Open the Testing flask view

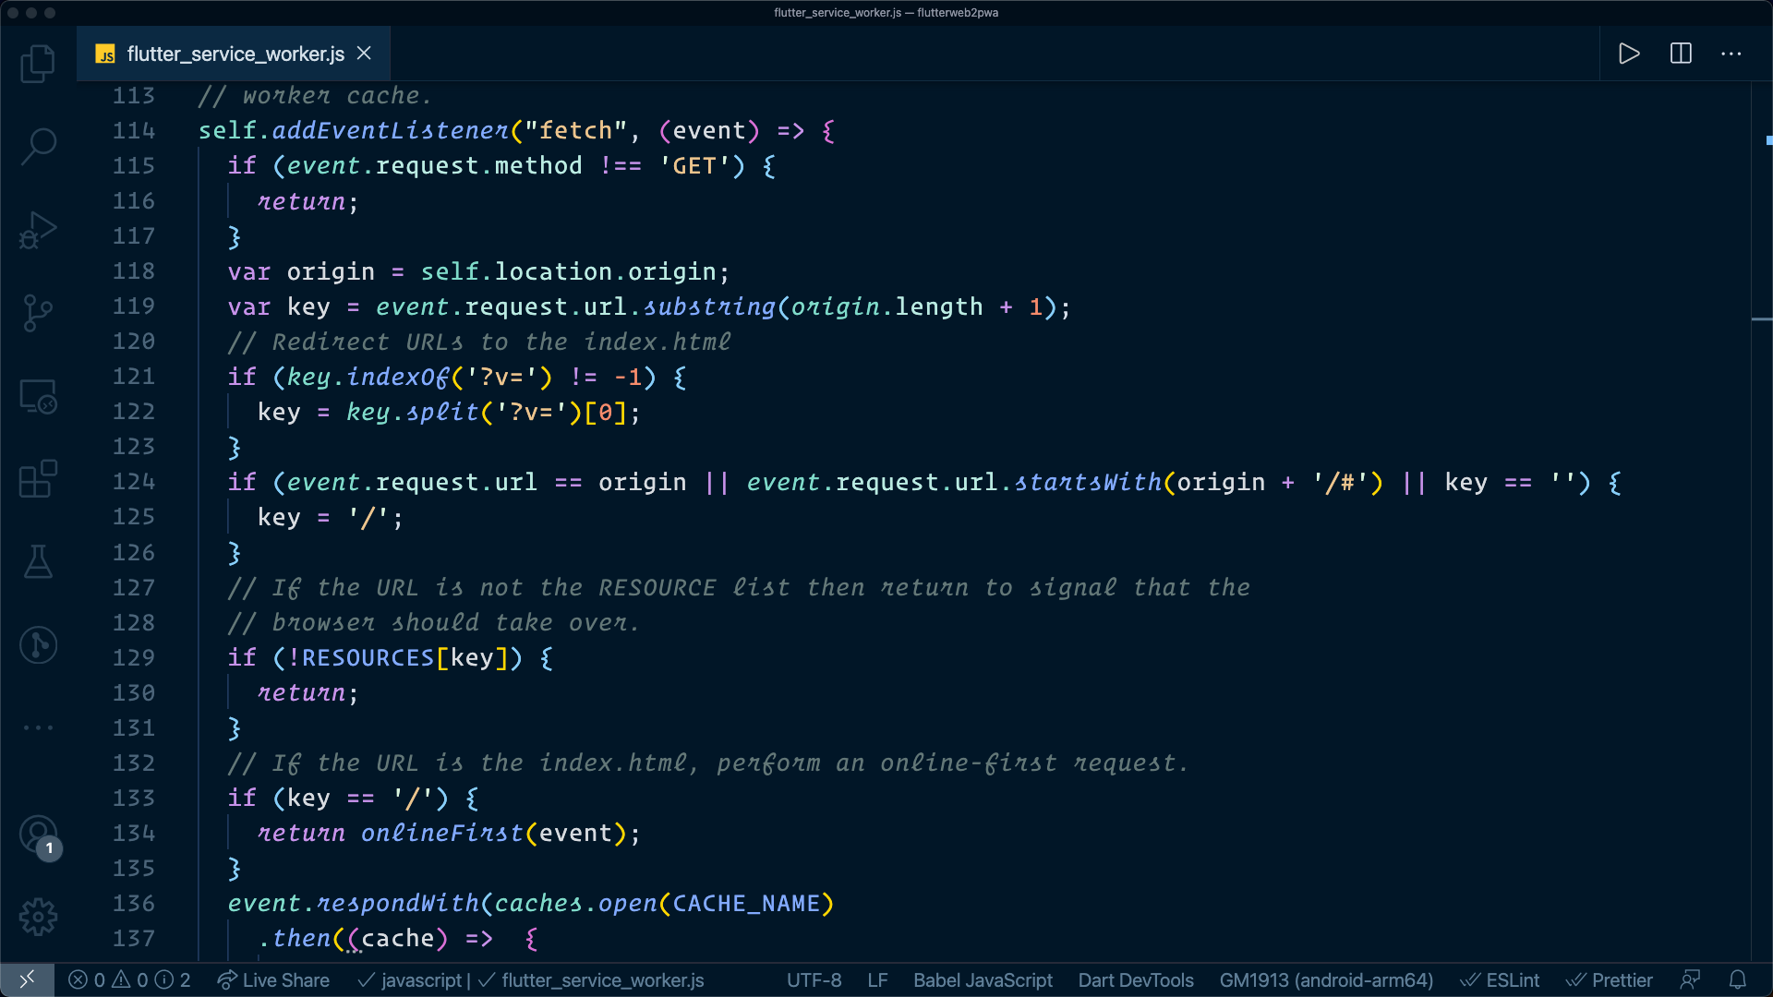tap(38, 561)
